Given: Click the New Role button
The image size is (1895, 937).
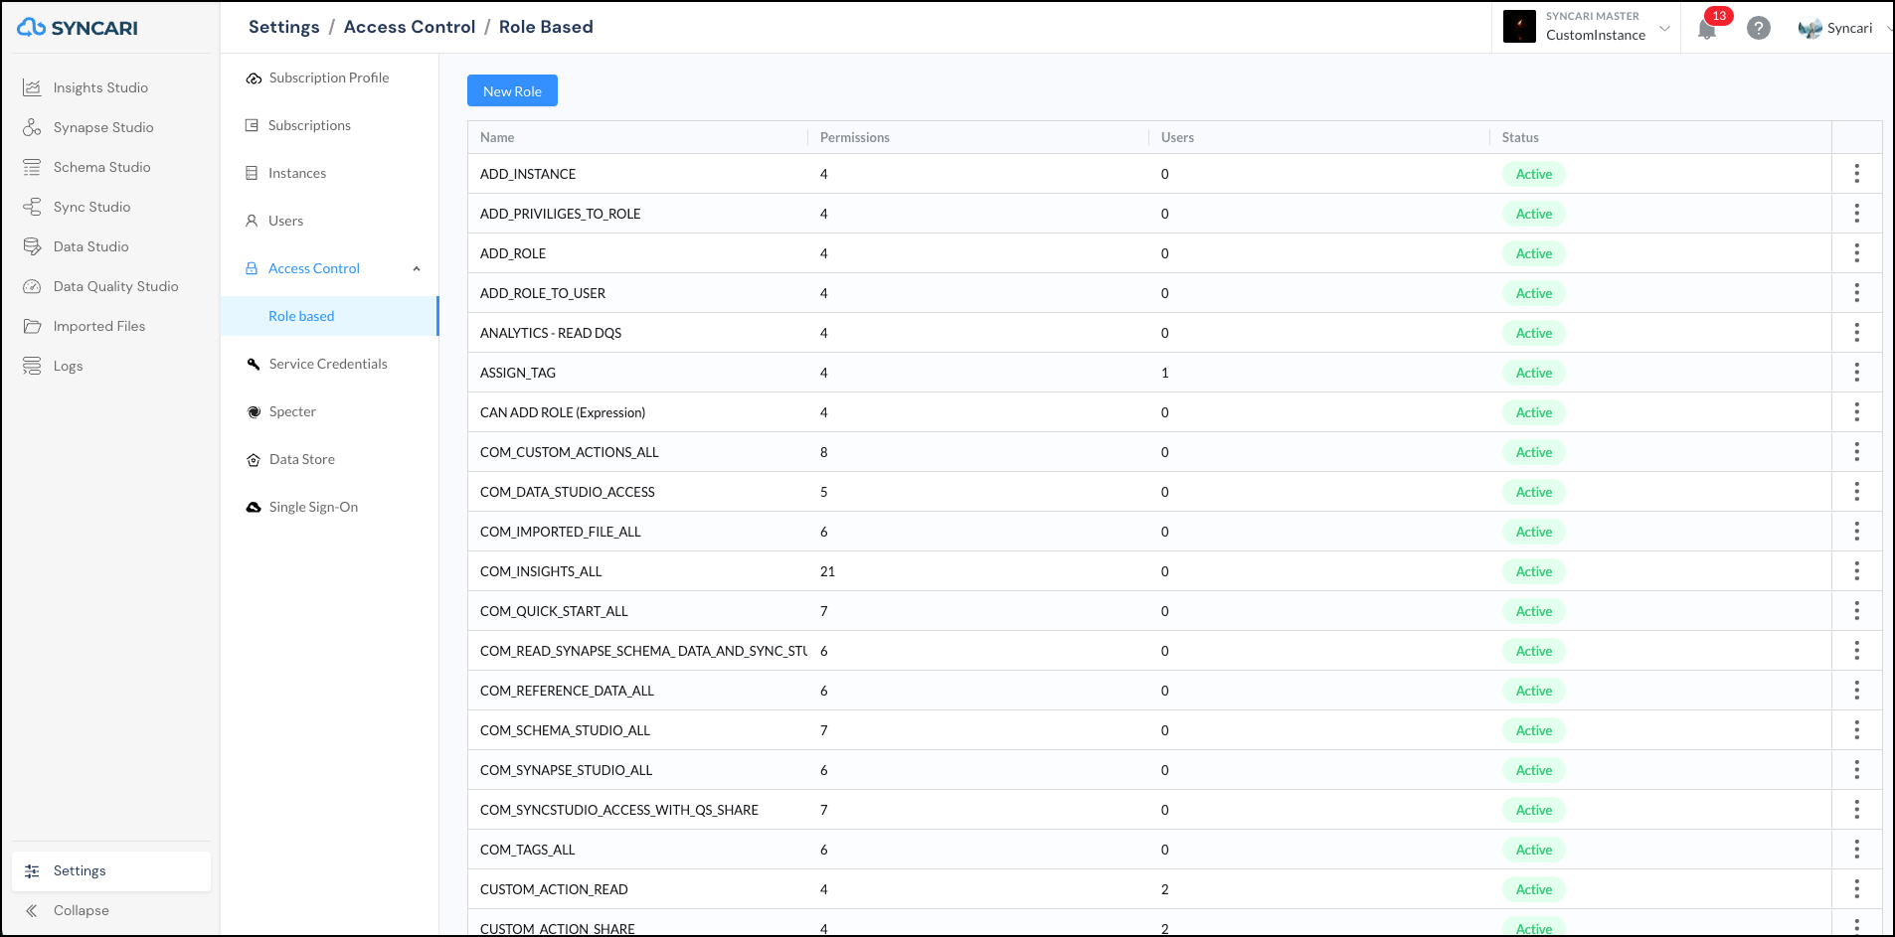Looking at the screenshot, I should tap(511, 90).
